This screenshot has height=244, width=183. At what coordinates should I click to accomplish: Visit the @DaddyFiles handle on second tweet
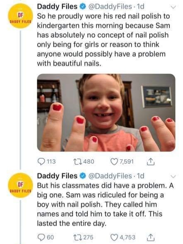pyautogui.click(x=110, y=176)
